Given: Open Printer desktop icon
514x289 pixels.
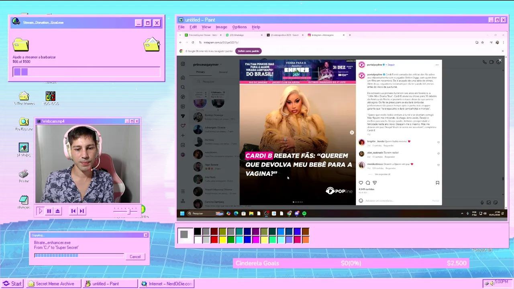Looking at the screenshot, I should (x=24, y=176).
